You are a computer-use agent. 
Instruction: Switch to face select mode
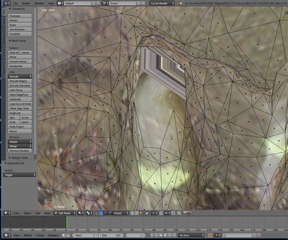[141, 213]
